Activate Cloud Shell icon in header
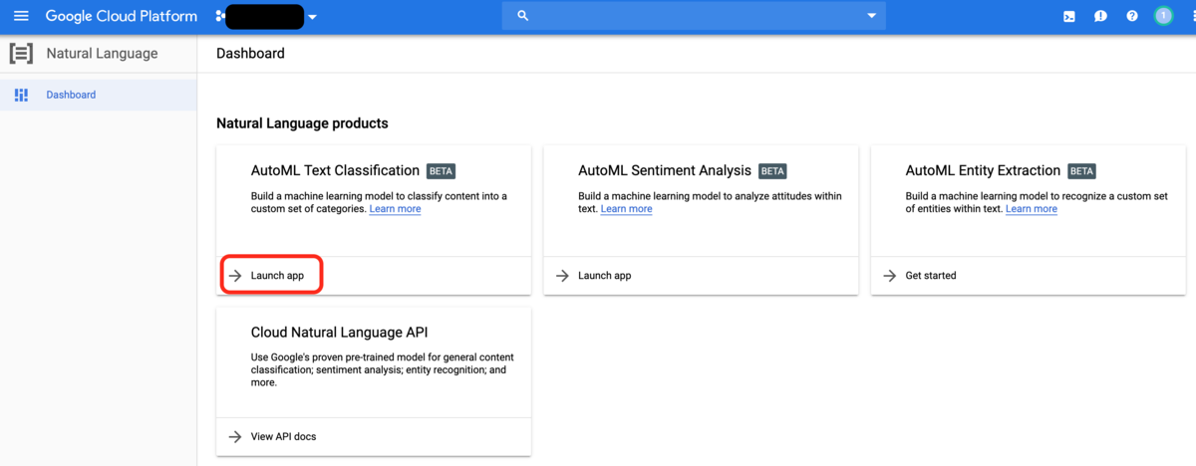1196x466 pixels. [x=1069, y=16]
